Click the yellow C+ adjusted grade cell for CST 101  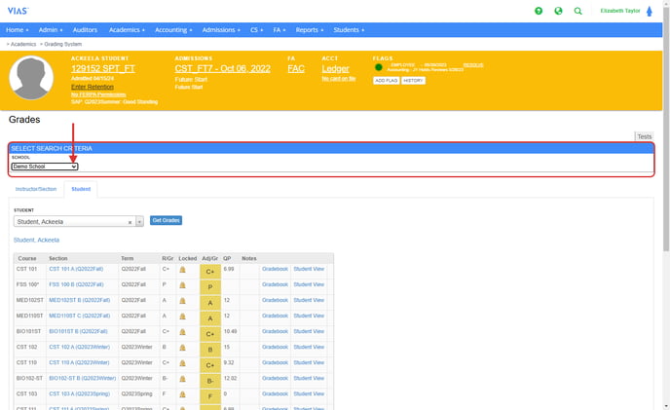click(210, 271)
